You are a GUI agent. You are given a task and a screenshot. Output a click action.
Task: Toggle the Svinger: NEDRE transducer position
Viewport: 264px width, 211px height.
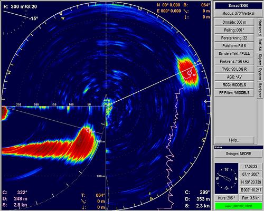tap(238, 154)
